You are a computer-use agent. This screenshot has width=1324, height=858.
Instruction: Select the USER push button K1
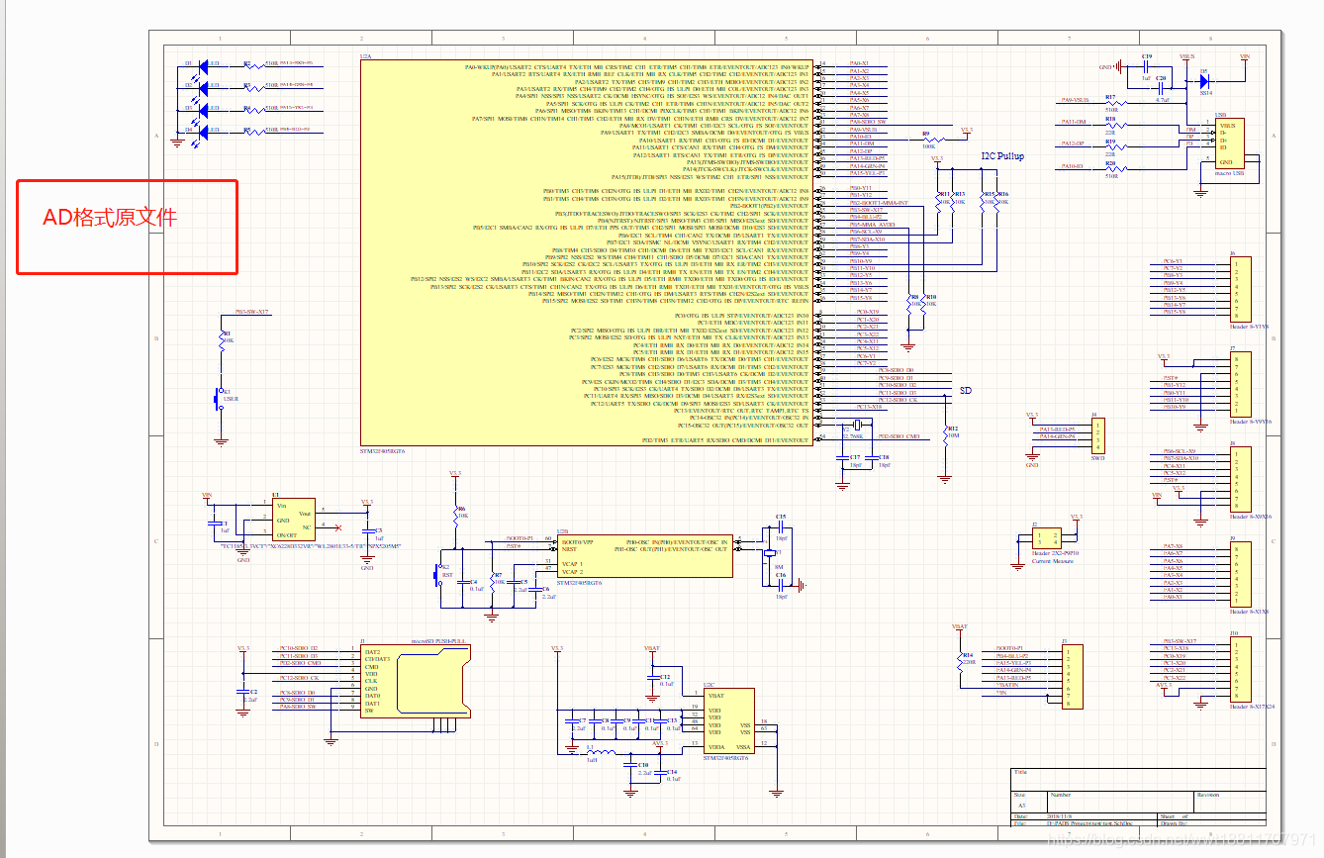coord(221,398)
